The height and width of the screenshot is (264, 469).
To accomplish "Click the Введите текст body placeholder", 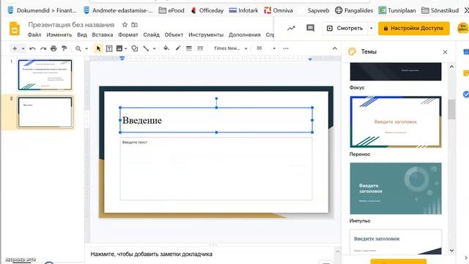I will click(x=216, y=169).
